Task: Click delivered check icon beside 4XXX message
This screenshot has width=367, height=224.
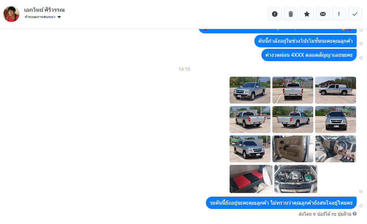Action: tap(361, 58)
